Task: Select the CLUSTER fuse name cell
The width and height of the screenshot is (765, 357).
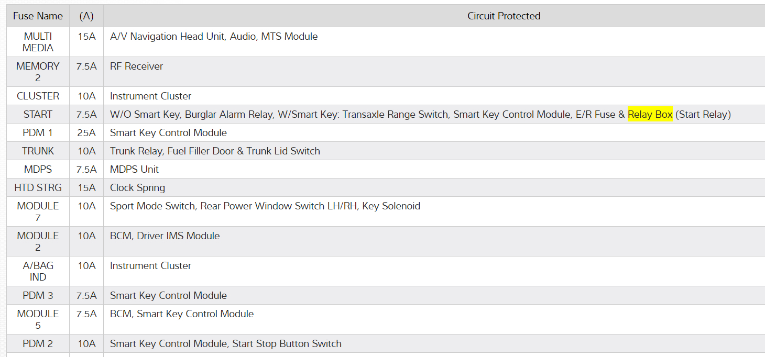Action: pyautogui.click(x=38, y=96)
